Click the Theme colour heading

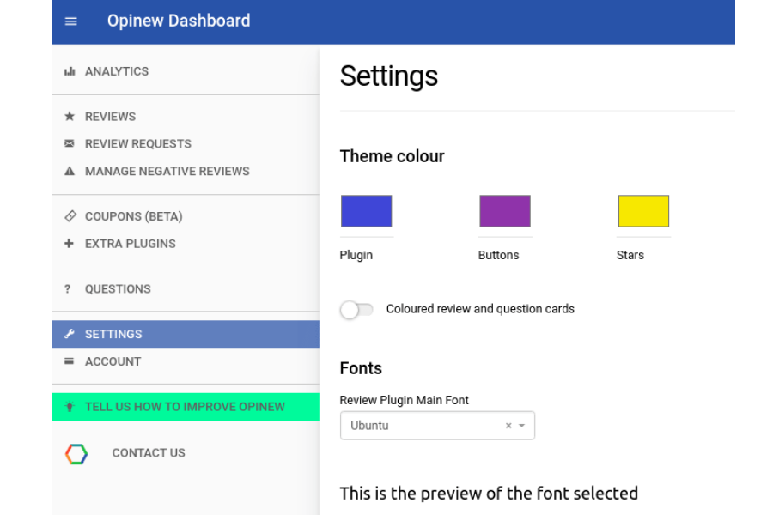[392, 156]
